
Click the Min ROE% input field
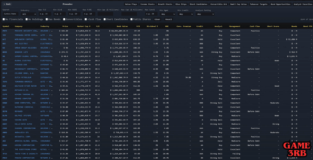(74, 14)
